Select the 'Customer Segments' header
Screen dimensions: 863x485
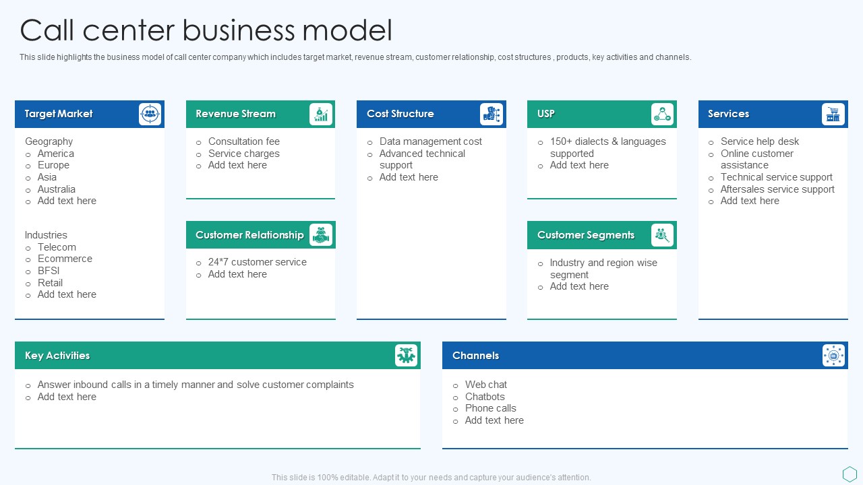(586, 235)
